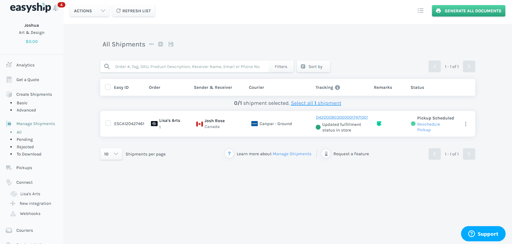The image size is (512, 244).
Task: Click Request a Feature
Action: coord(351,154)
